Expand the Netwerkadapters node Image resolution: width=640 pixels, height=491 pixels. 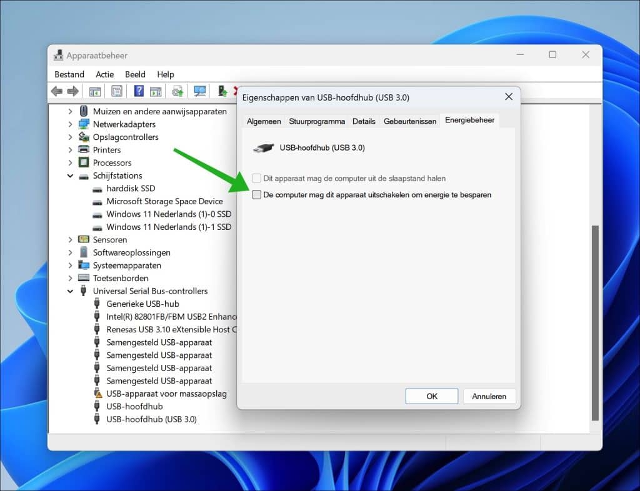[70, 124]
